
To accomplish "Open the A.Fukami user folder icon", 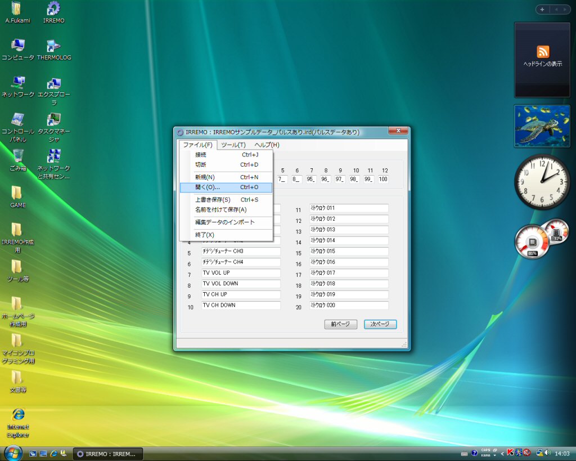I will coord(17,12).
